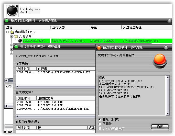Click the [2007-05-08 19:30:55... status cell
The width and height of the screenshot is (175, 136).
coord(69,41)
